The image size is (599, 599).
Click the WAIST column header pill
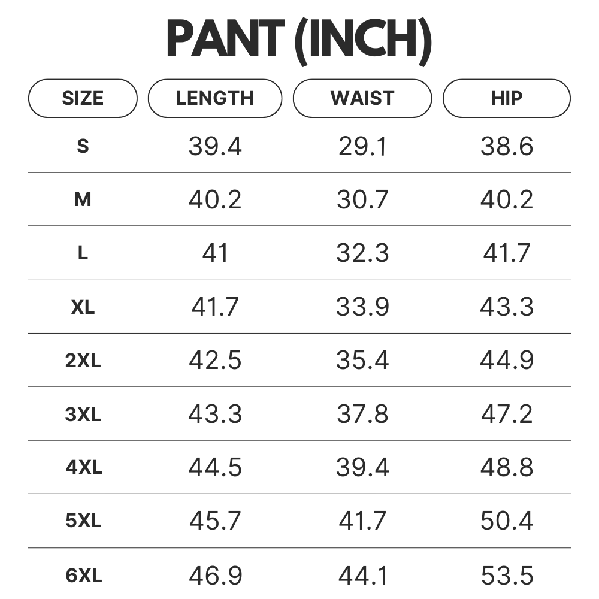click(x=362, y=98)
